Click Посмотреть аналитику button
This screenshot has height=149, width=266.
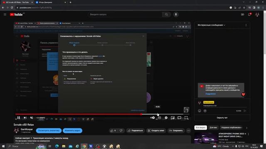pyautogui.click(x=49, y=131)
